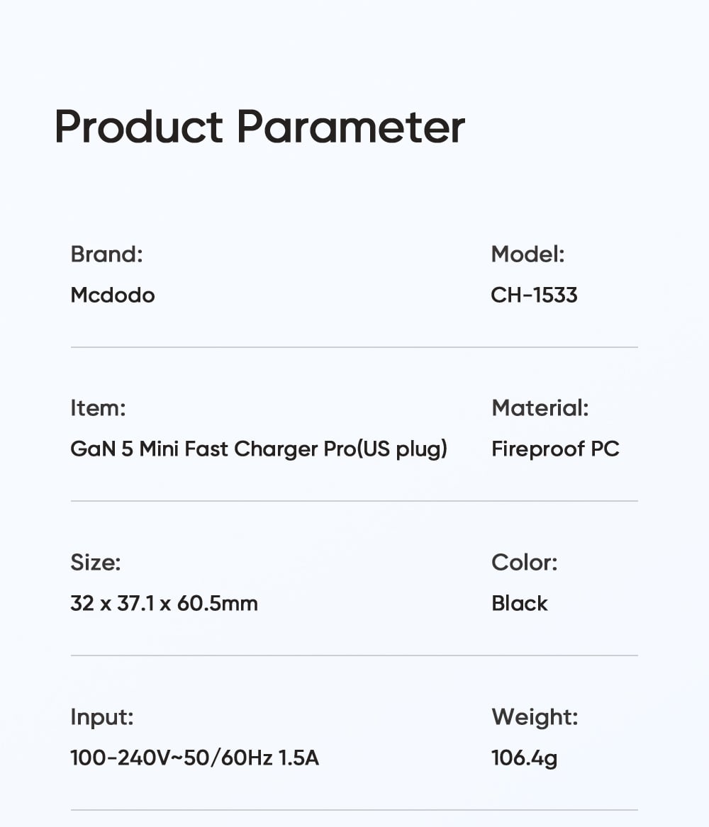Click the Weight label
709x827 pixels.
coord(535,716)
